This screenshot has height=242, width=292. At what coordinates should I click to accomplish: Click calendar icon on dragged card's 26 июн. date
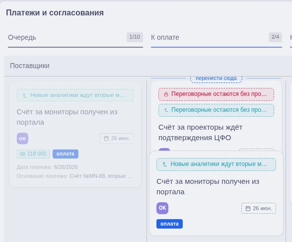(x=248, y=208)
